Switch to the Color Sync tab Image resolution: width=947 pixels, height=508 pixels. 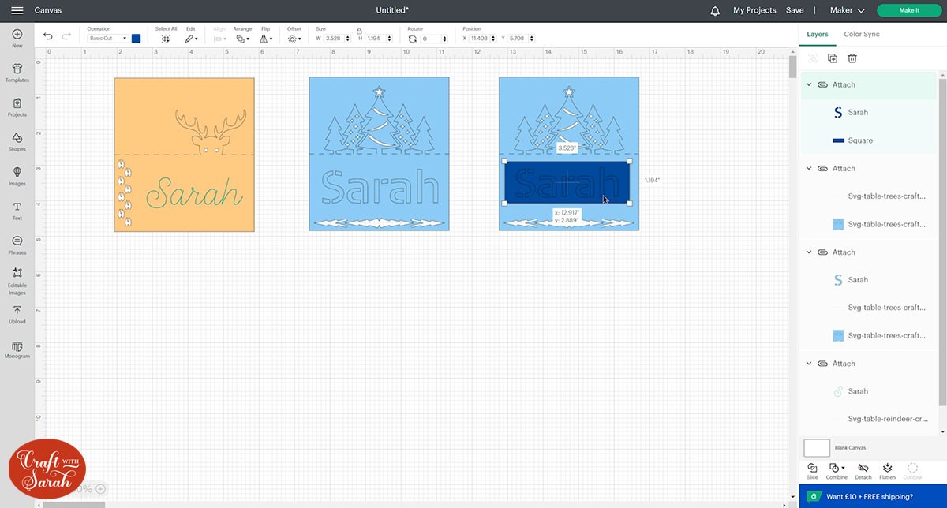click(x=861, y=34)
